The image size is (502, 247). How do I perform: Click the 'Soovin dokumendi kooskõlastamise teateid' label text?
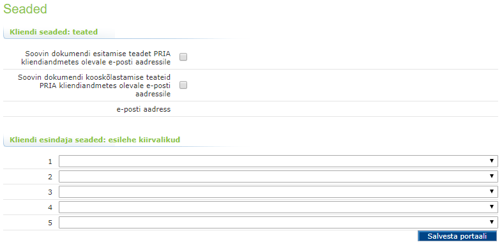point(94,86)
